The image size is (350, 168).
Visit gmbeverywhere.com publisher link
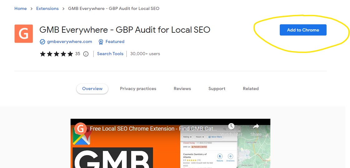(x=69, y=42)
